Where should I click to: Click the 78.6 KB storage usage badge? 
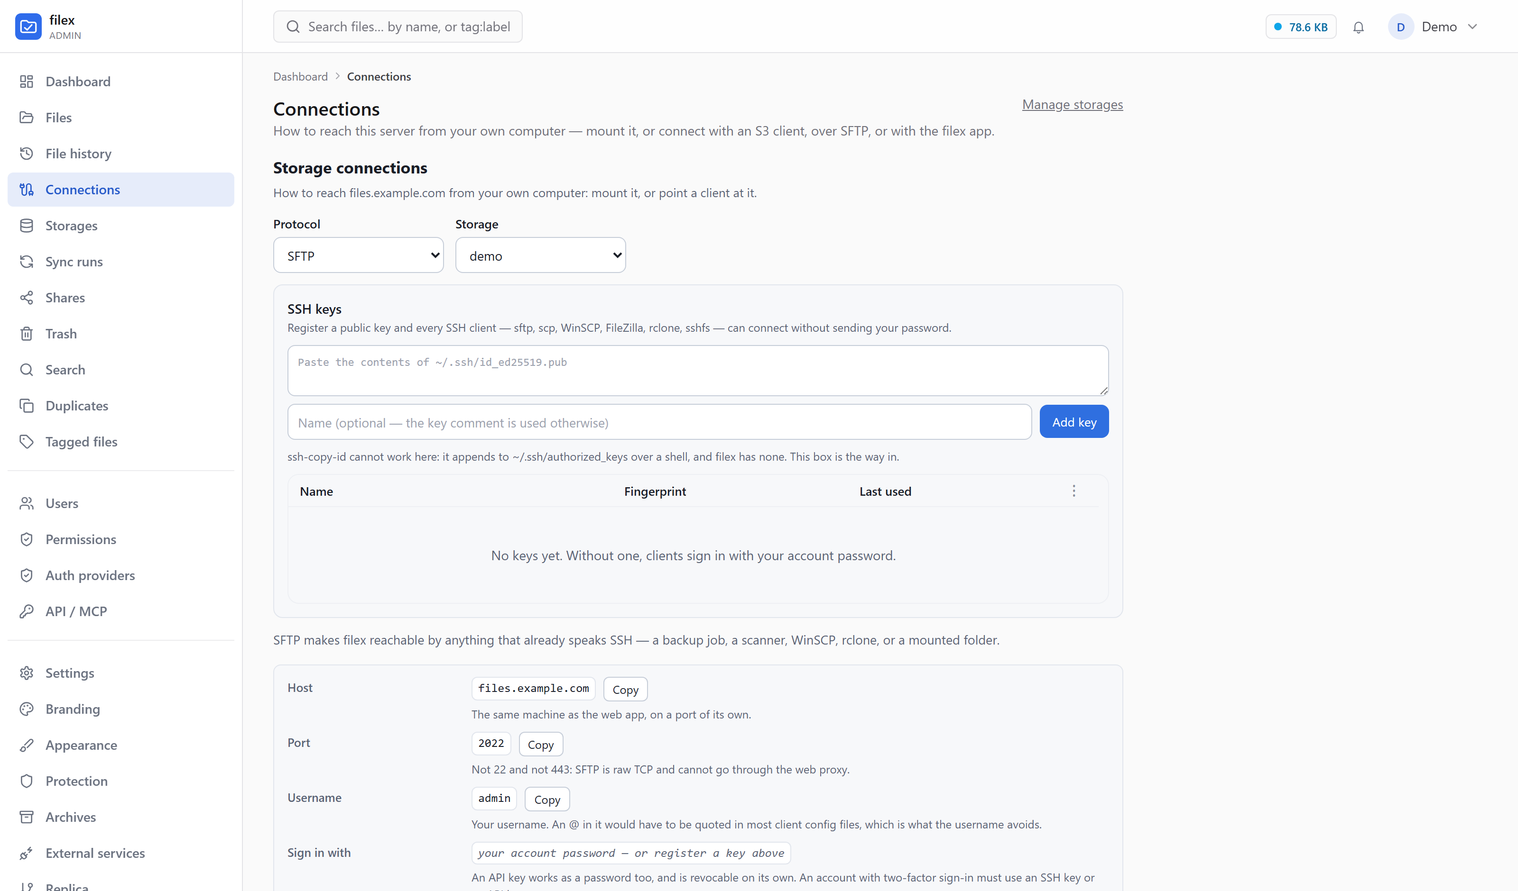[1301, 27]
